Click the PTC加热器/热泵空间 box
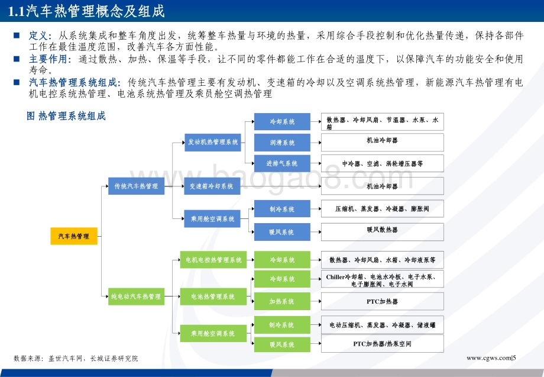The height and width of the screenshot is (377, 544). coord(383,344)
